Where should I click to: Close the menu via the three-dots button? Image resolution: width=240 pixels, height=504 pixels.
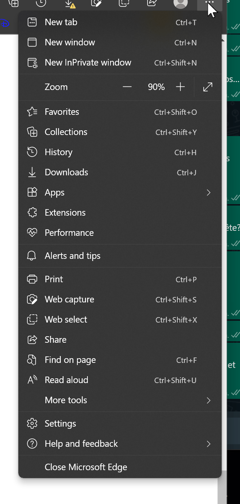click(210, 3)
